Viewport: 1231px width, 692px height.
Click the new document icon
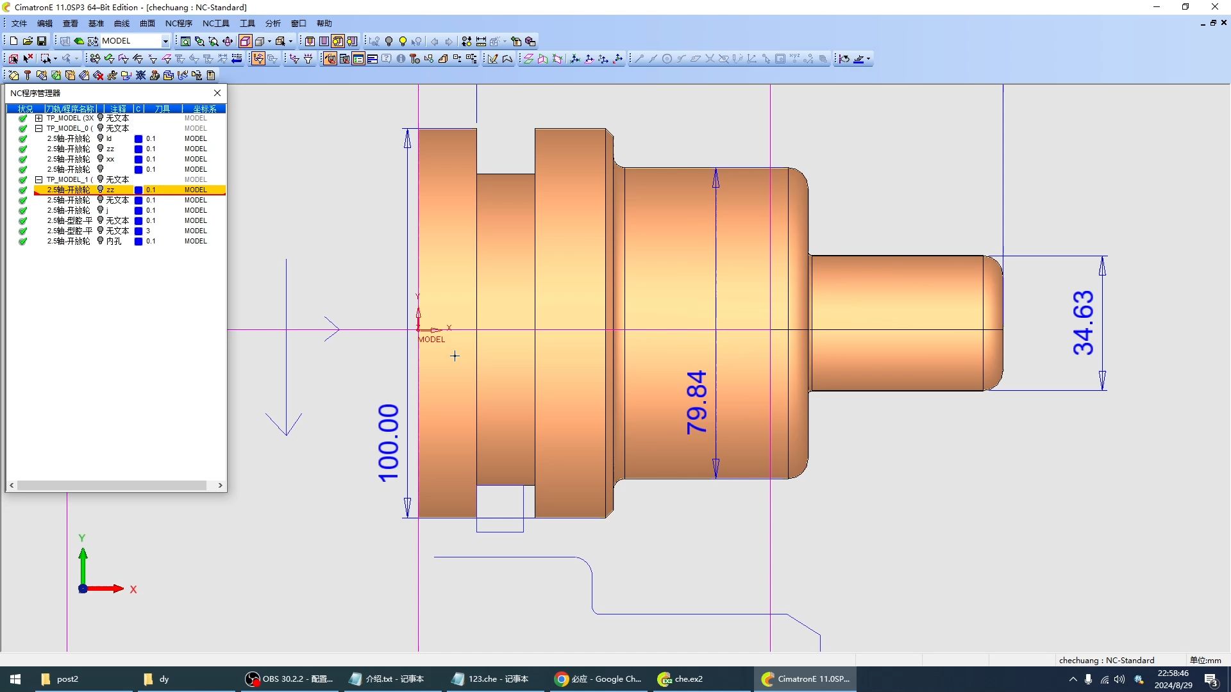[13, 41]
